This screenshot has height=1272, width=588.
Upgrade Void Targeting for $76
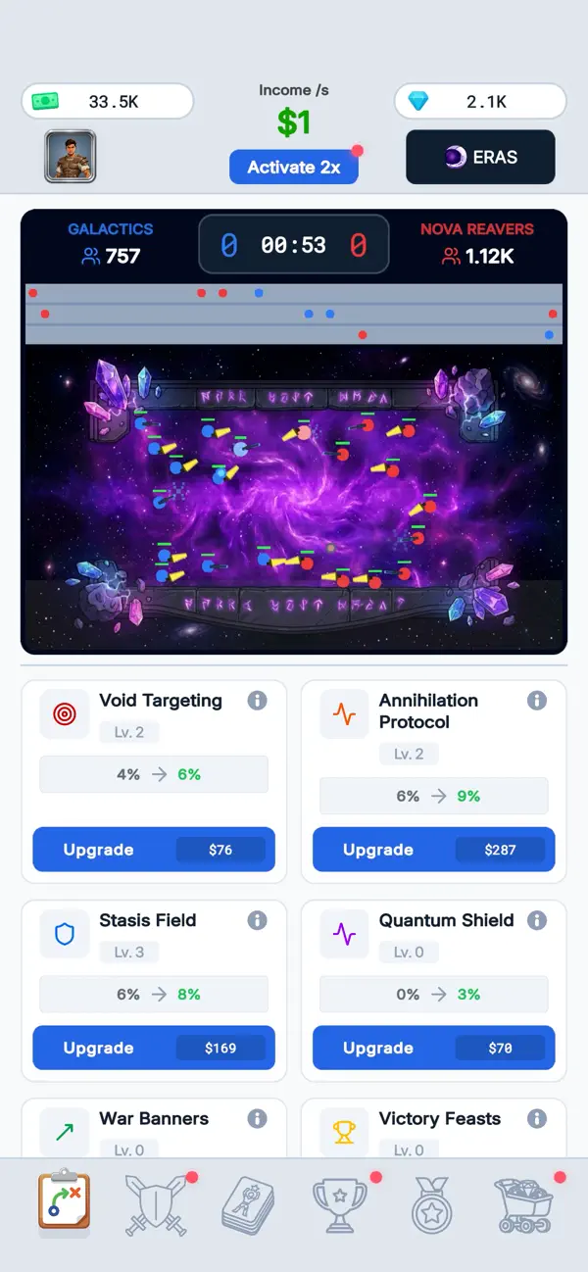pos(154,850)
